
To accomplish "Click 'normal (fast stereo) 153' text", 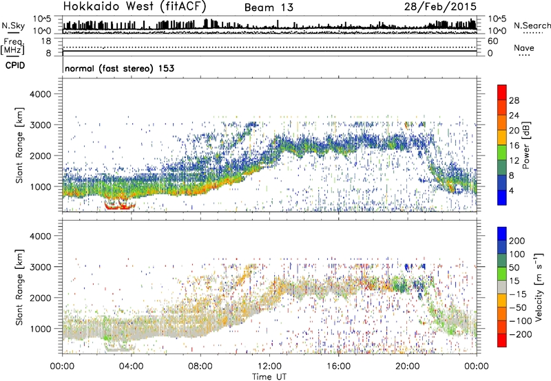I will pyautogui.click(x=119, y=68).
